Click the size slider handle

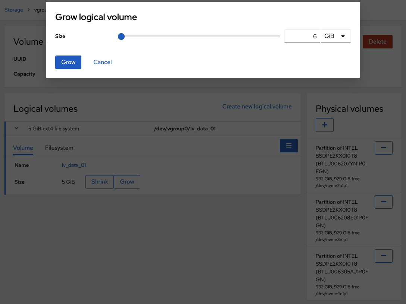(121, 37)
